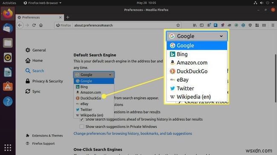Viewport: 277px width, 155px height.
Task: Open Extensions & Themes link
Action: pos(44,136)
